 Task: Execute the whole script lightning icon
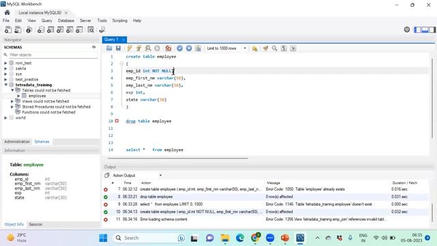pos(130,49)
